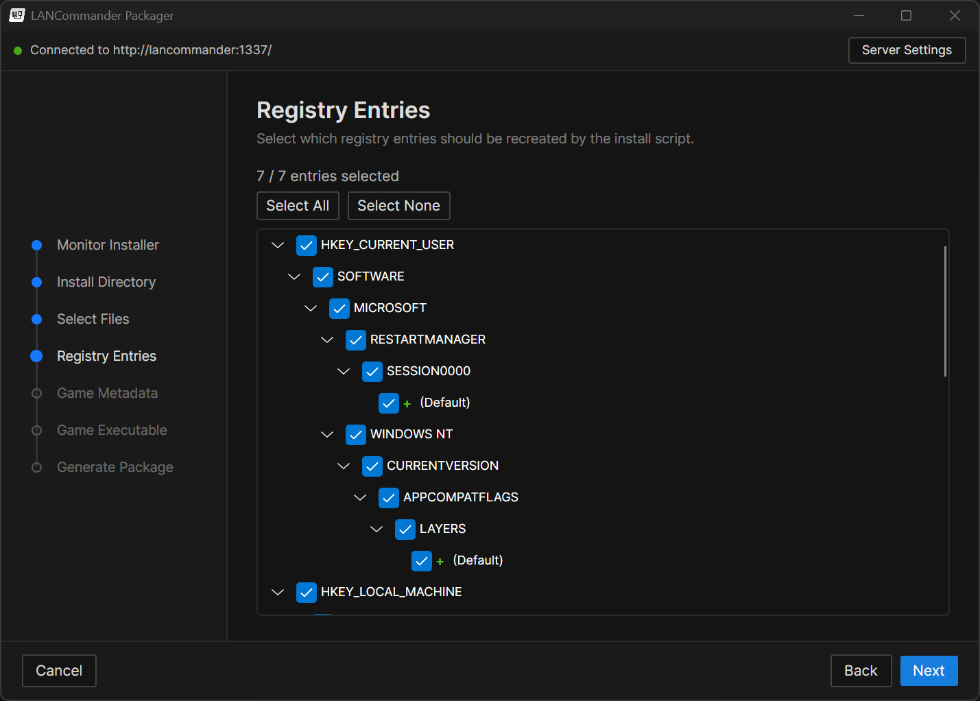
Task: Select the WINDOWS NT label
Action: click(411, 435)
